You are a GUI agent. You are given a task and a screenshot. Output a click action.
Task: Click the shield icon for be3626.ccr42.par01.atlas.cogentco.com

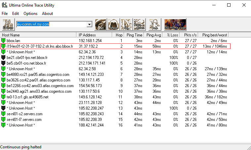[3, 80]
